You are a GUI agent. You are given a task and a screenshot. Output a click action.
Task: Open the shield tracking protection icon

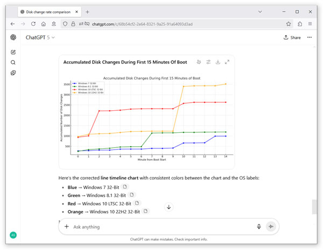(x=65, y=24)
